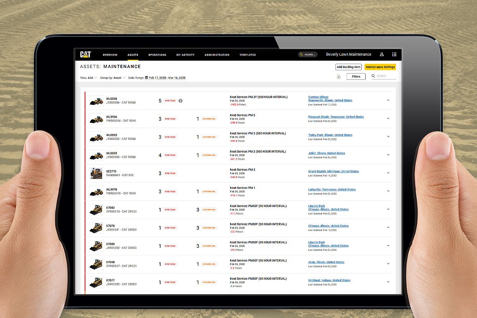477x318 pixels.
Task: Open the Group by: Asset dropdown
Action: tap(112, 78)
